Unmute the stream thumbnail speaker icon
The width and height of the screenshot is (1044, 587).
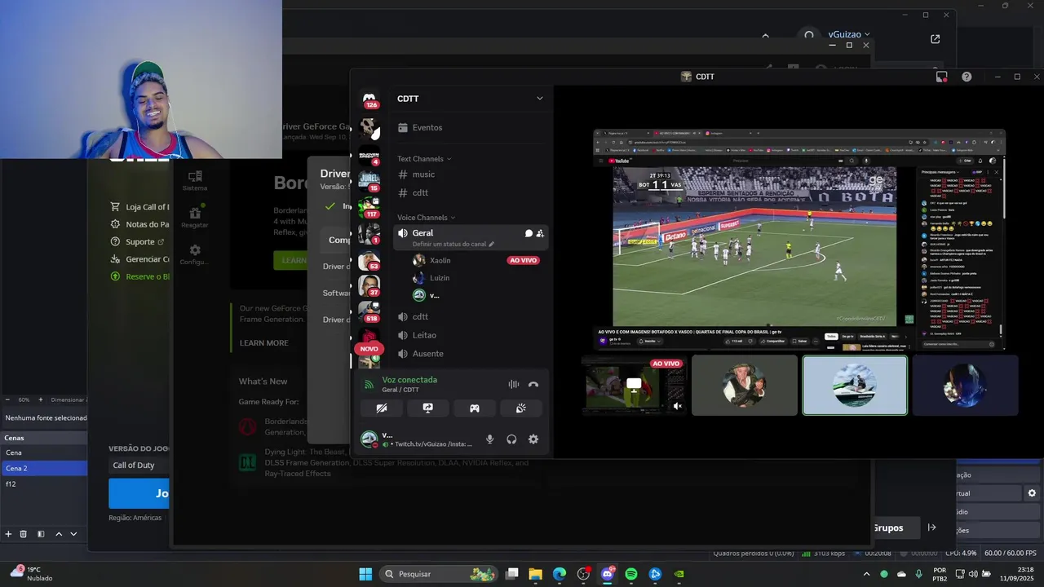click(677, 405)
